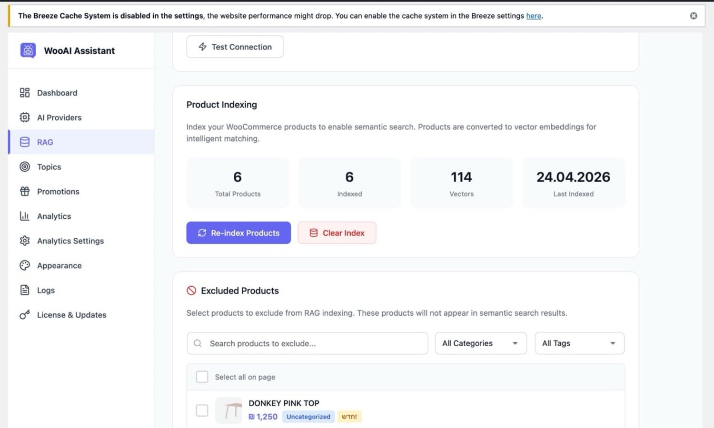Screen dimensions: 714x428
Task: Click the Re-index Products button
Action: [x=238, y=233]
